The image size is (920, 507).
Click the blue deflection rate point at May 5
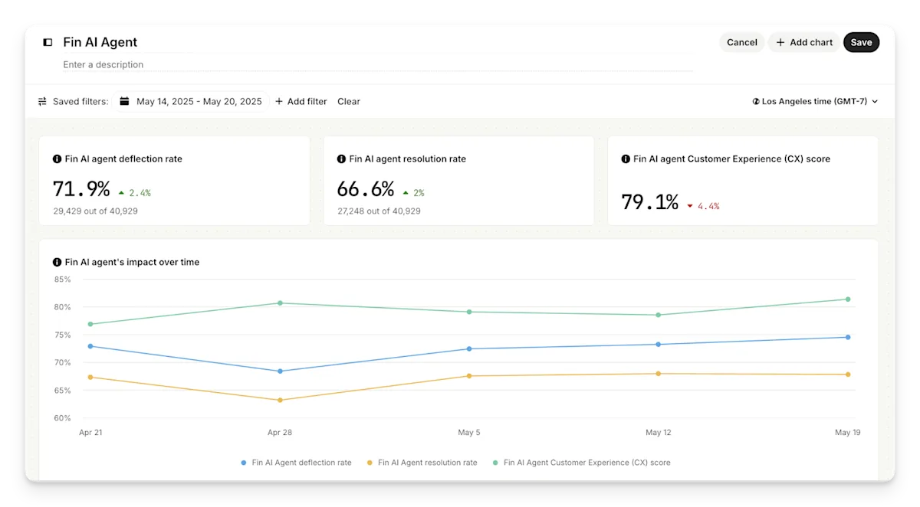click(x=469, y=348)
